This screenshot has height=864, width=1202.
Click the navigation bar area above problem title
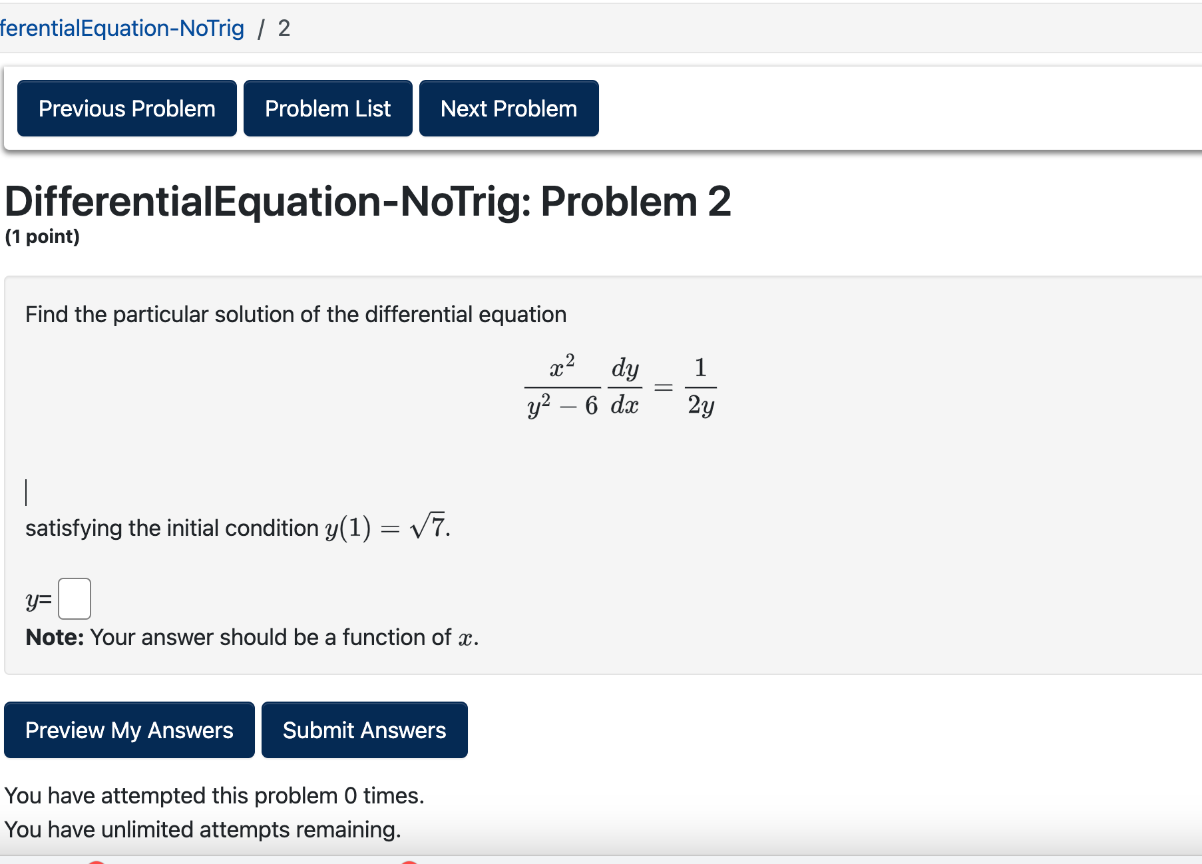coord(865,107)
